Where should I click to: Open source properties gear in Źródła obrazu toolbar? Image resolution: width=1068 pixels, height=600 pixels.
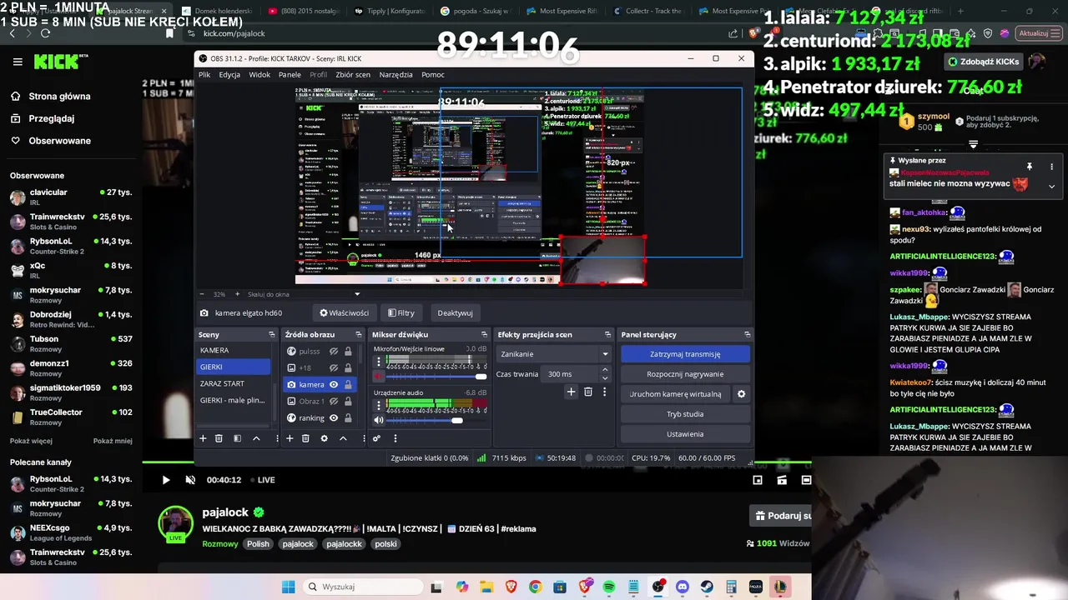(324, 438)
